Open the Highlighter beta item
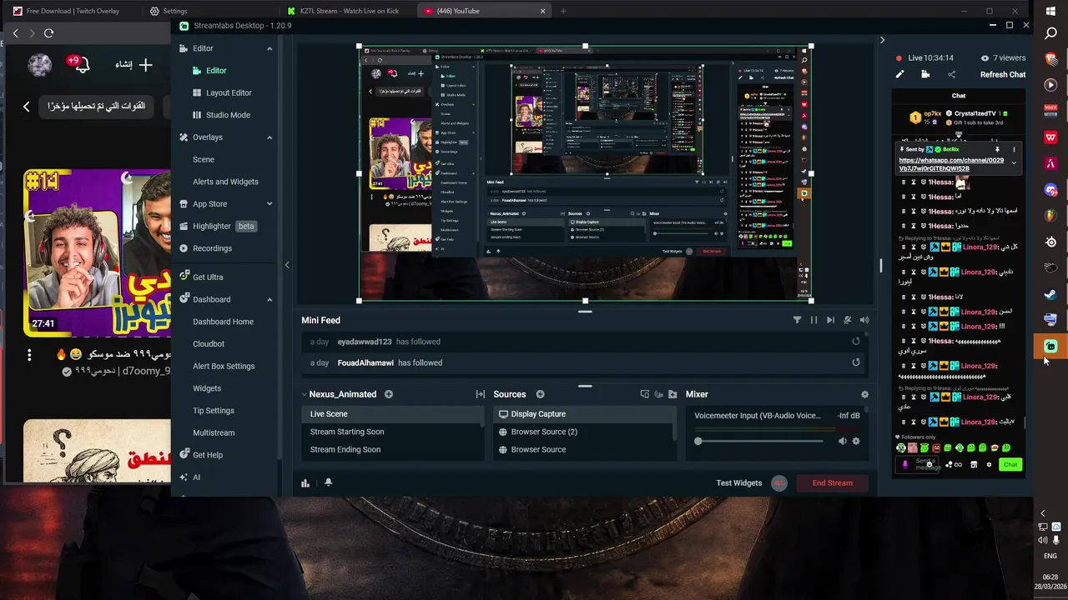1068x600 pixels. (217, 226)
